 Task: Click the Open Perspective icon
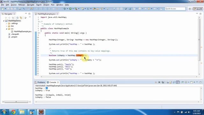point(190,9)
